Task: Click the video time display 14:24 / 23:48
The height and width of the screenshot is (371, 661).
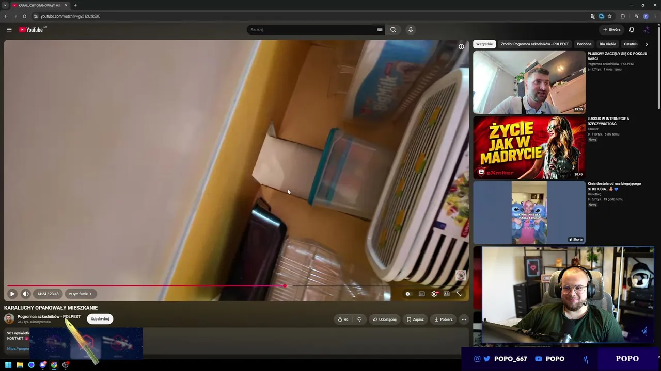Action: (x=48, y=294)
